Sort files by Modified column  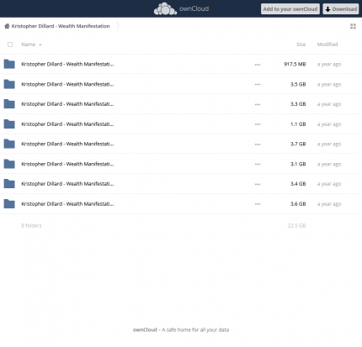tap(327, 45)
